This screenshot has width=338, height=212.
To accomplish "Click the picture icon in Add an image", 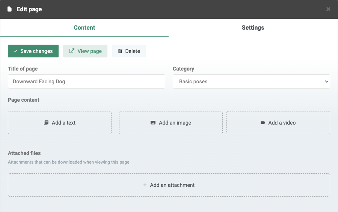I will [153, 123].
